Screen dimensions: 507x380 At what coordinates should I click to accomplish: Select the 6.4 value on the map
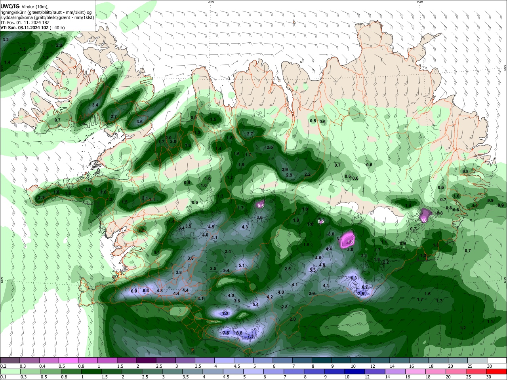146,291
